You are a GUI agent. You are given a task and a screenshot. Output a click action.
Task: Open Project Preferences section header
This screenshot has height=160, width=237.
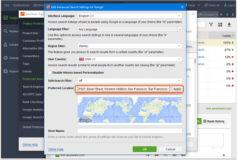tap(33, 24)
